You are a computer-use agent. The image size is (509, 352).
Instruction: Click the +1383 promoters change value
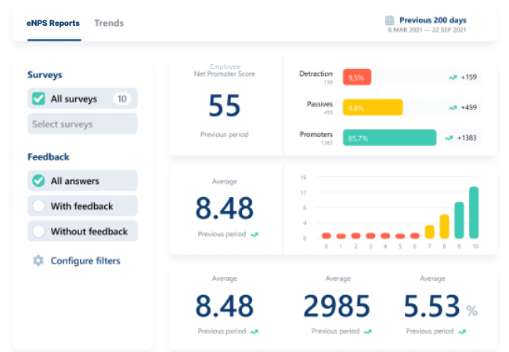[467, 138]
